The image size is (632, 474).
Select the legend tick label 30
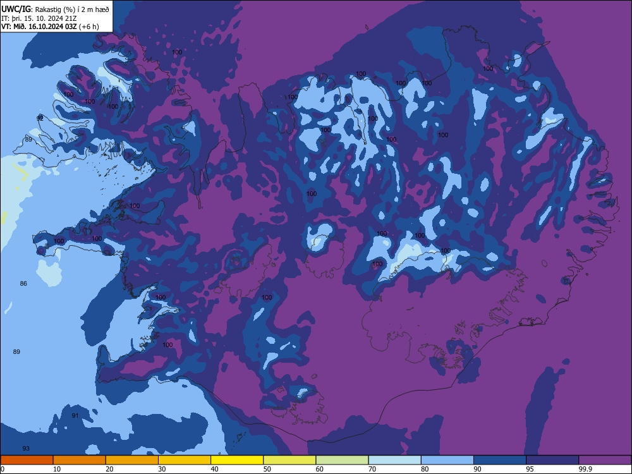(x=162, y=469)
